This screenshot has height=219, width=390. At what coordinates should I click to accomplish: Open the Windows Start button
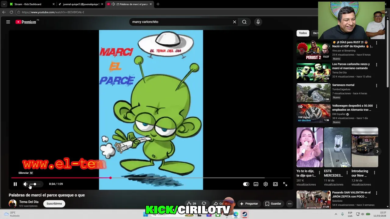click(146, 214)
